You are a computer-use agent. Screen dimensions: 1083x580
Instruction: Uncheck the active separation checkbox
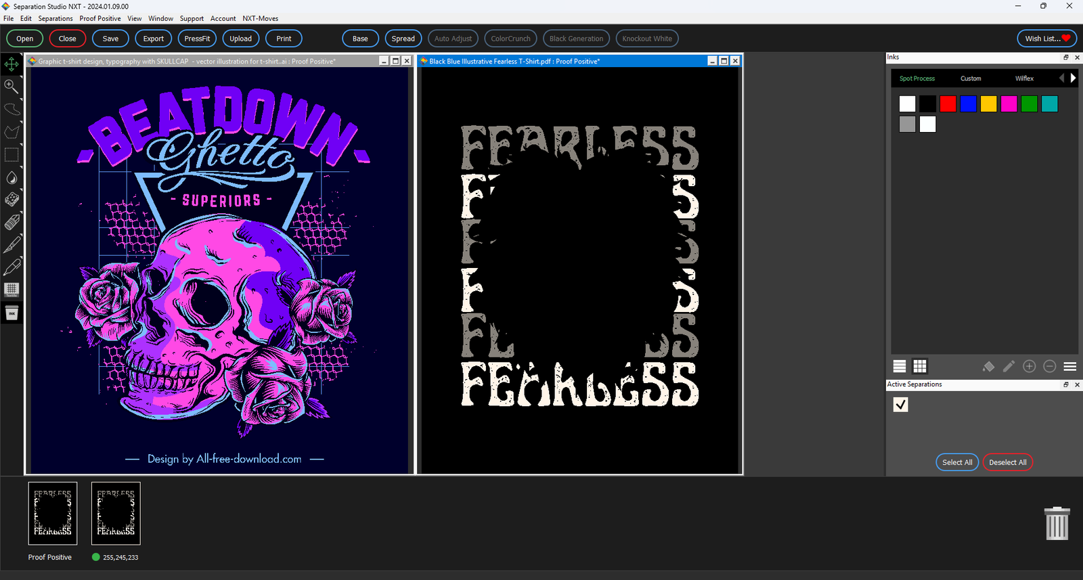point(901,405)
